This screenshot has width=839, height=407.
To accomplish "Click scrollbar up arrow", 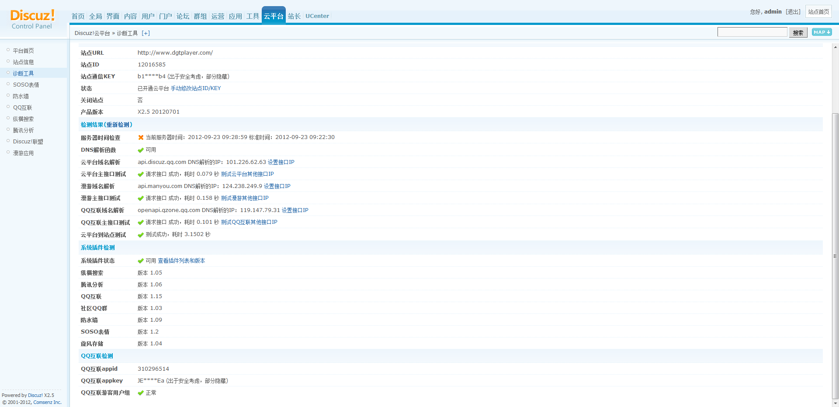I will pos(835,47).
